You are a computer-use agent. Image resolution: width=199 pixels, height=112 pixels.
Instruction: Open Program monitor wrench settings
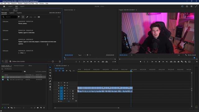186,55
